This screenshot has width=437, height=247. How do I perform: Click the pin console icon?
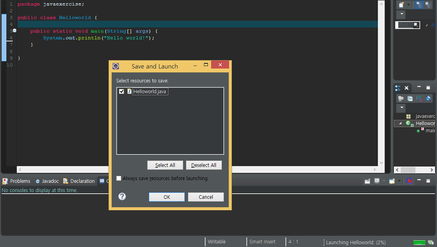click(x=367, y=182)
